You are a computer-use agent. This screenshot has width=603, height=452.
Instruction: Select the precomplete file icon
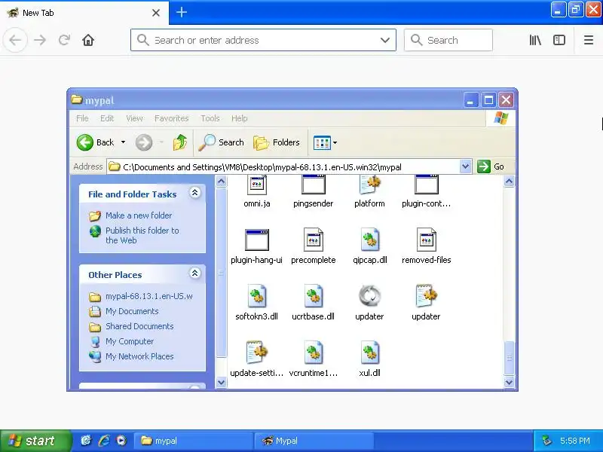(x=313, y=240)
